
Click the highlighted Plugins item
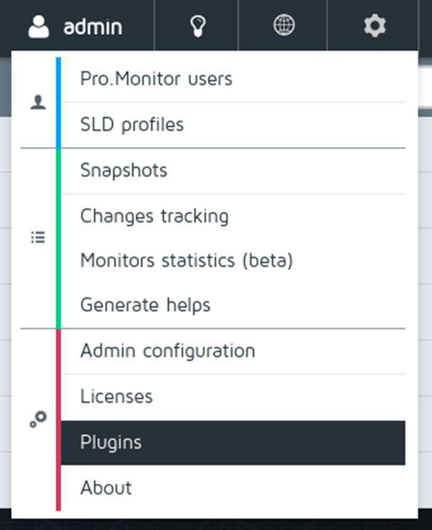coord(233,443)
